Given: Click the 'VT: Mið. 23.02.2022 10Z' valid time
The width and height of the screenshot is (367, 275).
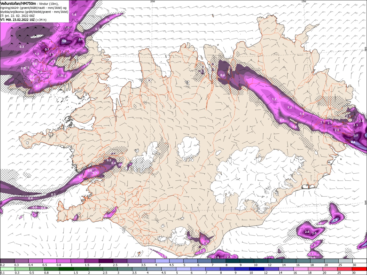Looking at the screenshot, I should (x=17, y=19).
